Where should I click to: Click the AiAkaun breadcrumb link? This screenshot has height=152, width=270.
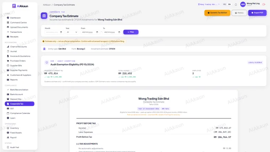point(47,5)
